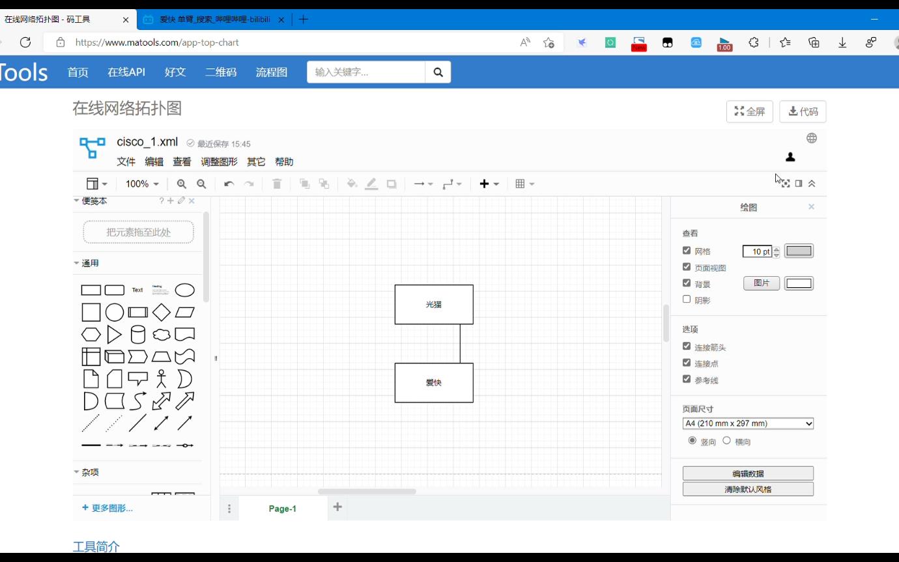Pick the bidirectional block arrow shape

pos(162,401)
